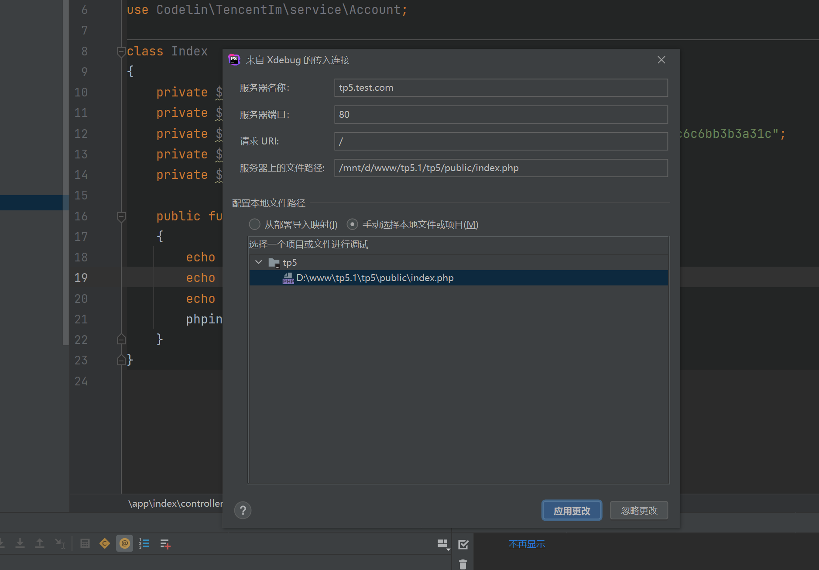Fold the public function at line 16
819x570 pixels.
coord(121,216)
